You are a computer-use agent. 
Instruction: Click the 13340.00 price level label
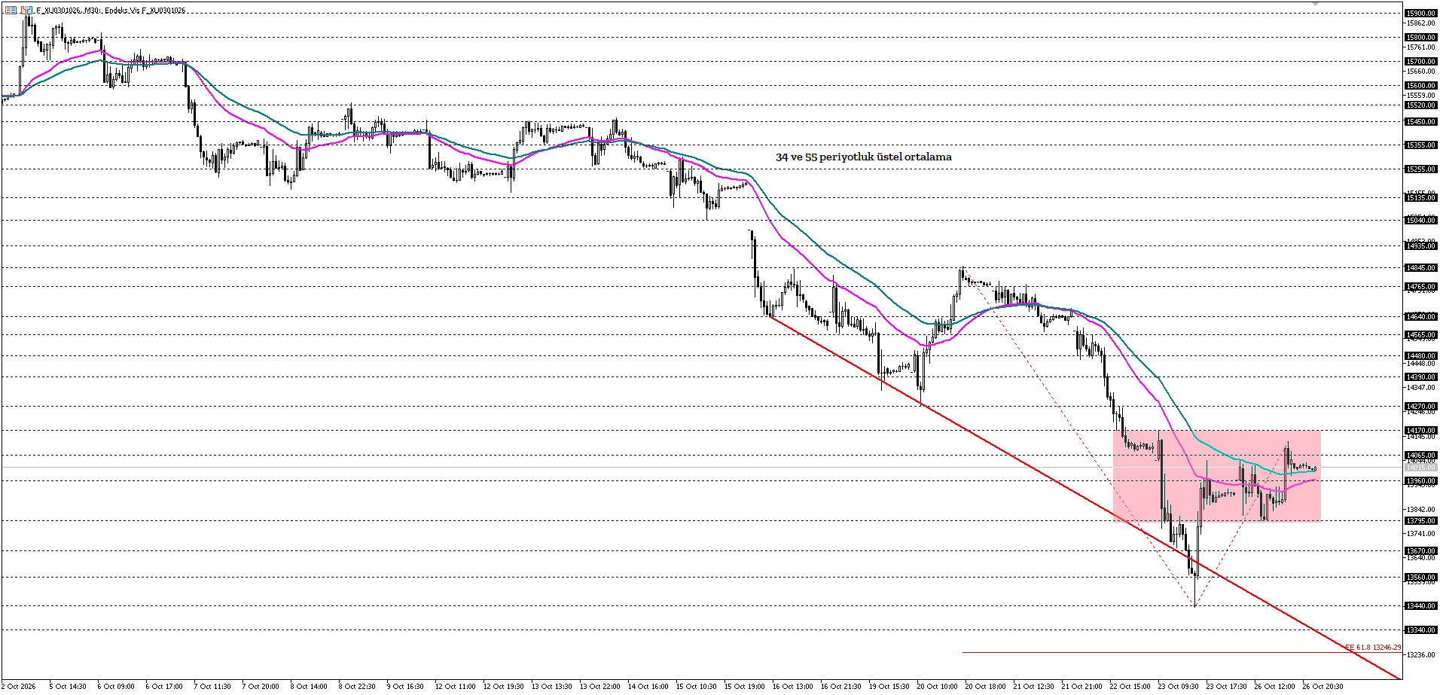click(1421, 630)
